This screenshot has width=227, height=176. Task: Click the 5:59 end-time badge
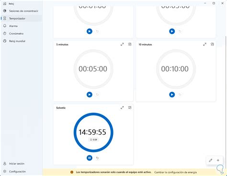click(93, 140)
